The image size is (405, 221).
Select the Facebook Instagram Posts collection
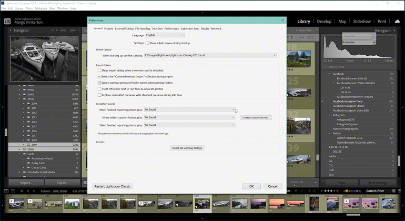[347, 102]
